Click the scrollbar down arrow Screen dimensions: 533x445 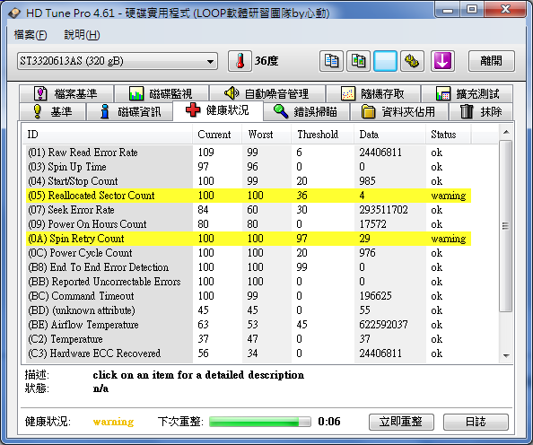[x=506, y=355]
